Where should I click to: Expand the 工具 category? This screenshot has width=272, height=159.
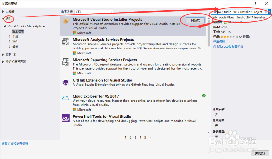coord(10,36)
